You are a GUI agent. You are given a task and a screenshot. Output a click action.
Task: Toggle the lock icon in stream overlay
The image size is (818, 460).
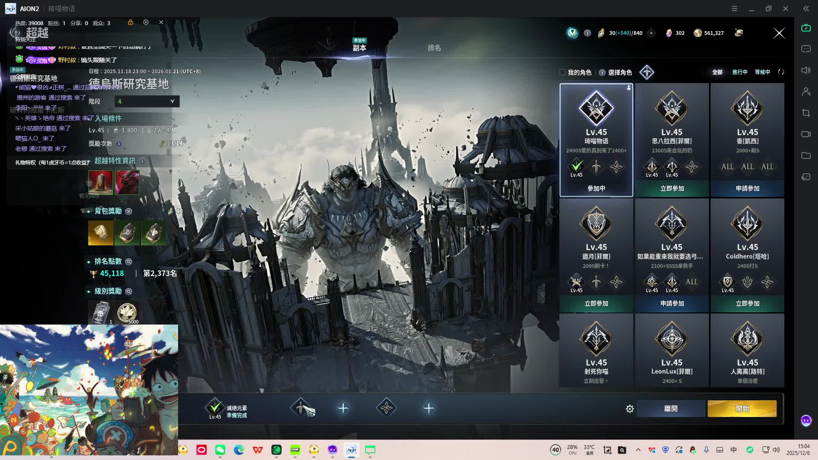[130, 22]
